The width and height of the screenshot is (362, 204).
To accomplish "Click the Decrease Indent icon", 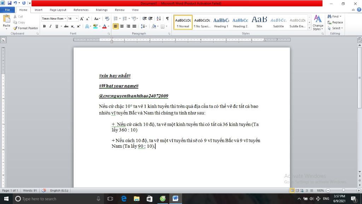I will tap(145, 18).
